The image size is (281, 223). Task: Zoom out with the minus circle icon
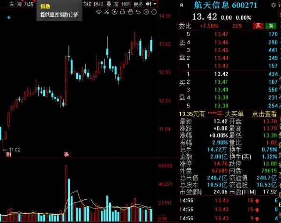154,12
